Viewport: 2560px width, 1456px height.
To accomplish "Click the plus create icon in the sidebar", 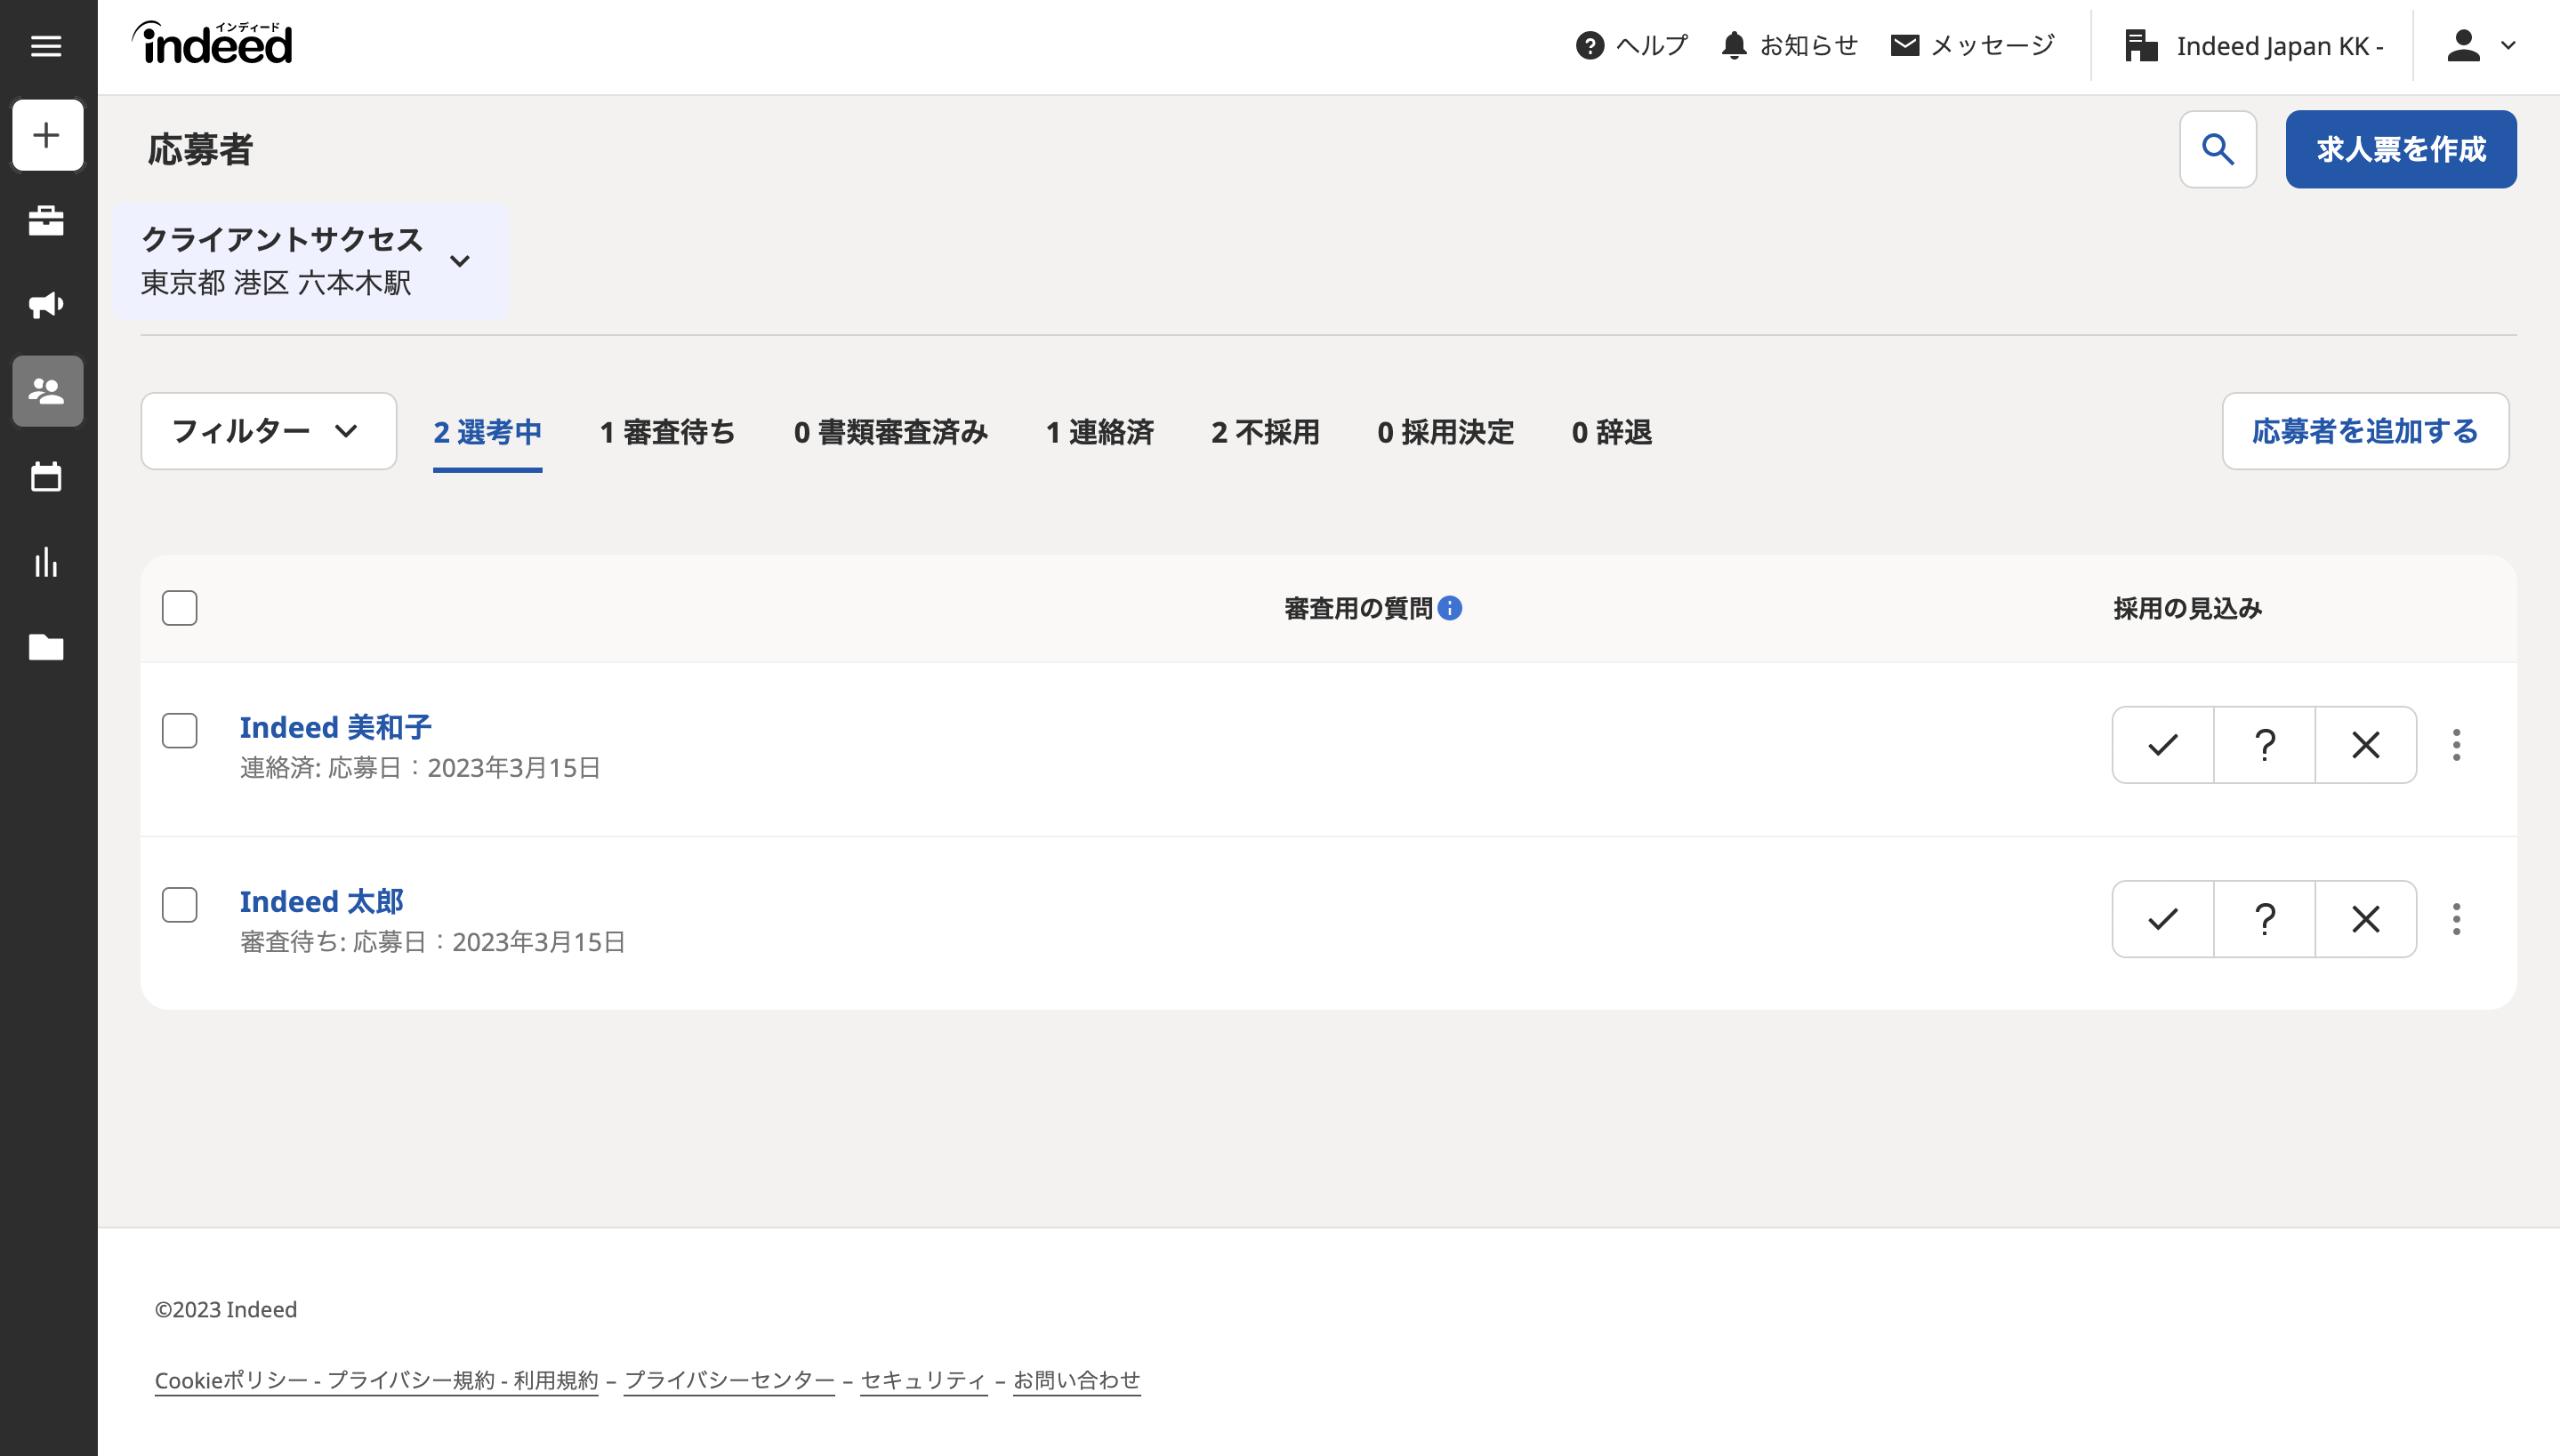I will tap(47, 135).
